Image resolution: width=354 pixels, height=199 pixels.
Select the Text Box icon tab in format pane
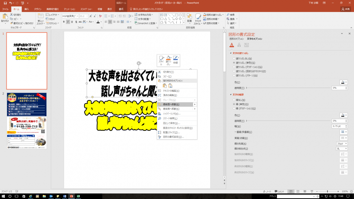pos(246,45)
